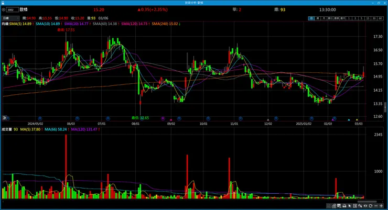Click the 13:30:00 time display
The image size is (388, 210).
click(x=327, y=9)
